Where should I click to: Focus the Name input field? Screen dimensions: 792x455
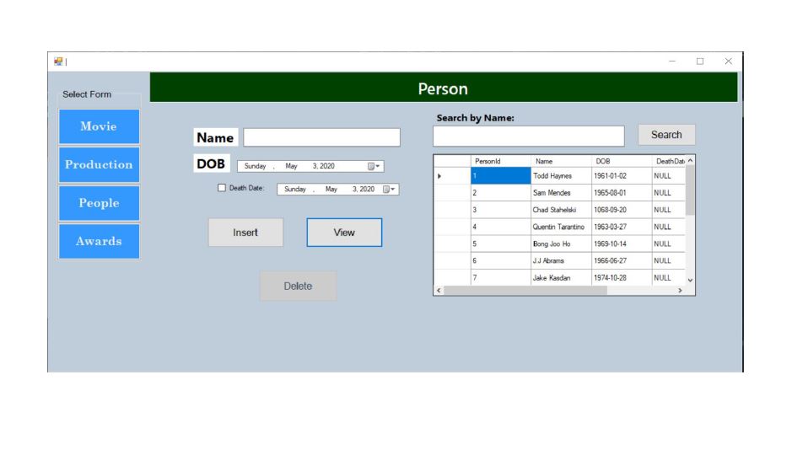click(321, 137)
